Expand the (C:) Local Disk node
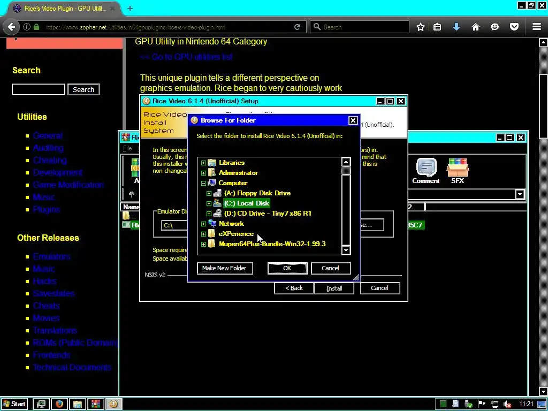 (209, 203)
